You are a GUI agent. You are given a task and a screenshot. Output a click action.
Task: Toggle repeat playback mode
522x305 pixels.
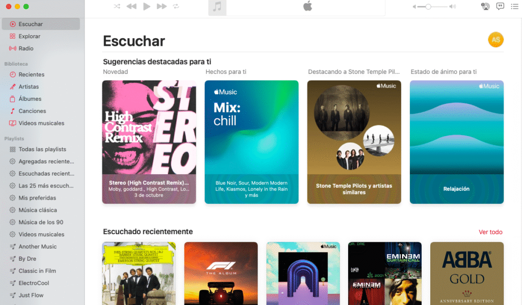pyautogui.click(x=176, y=7)
